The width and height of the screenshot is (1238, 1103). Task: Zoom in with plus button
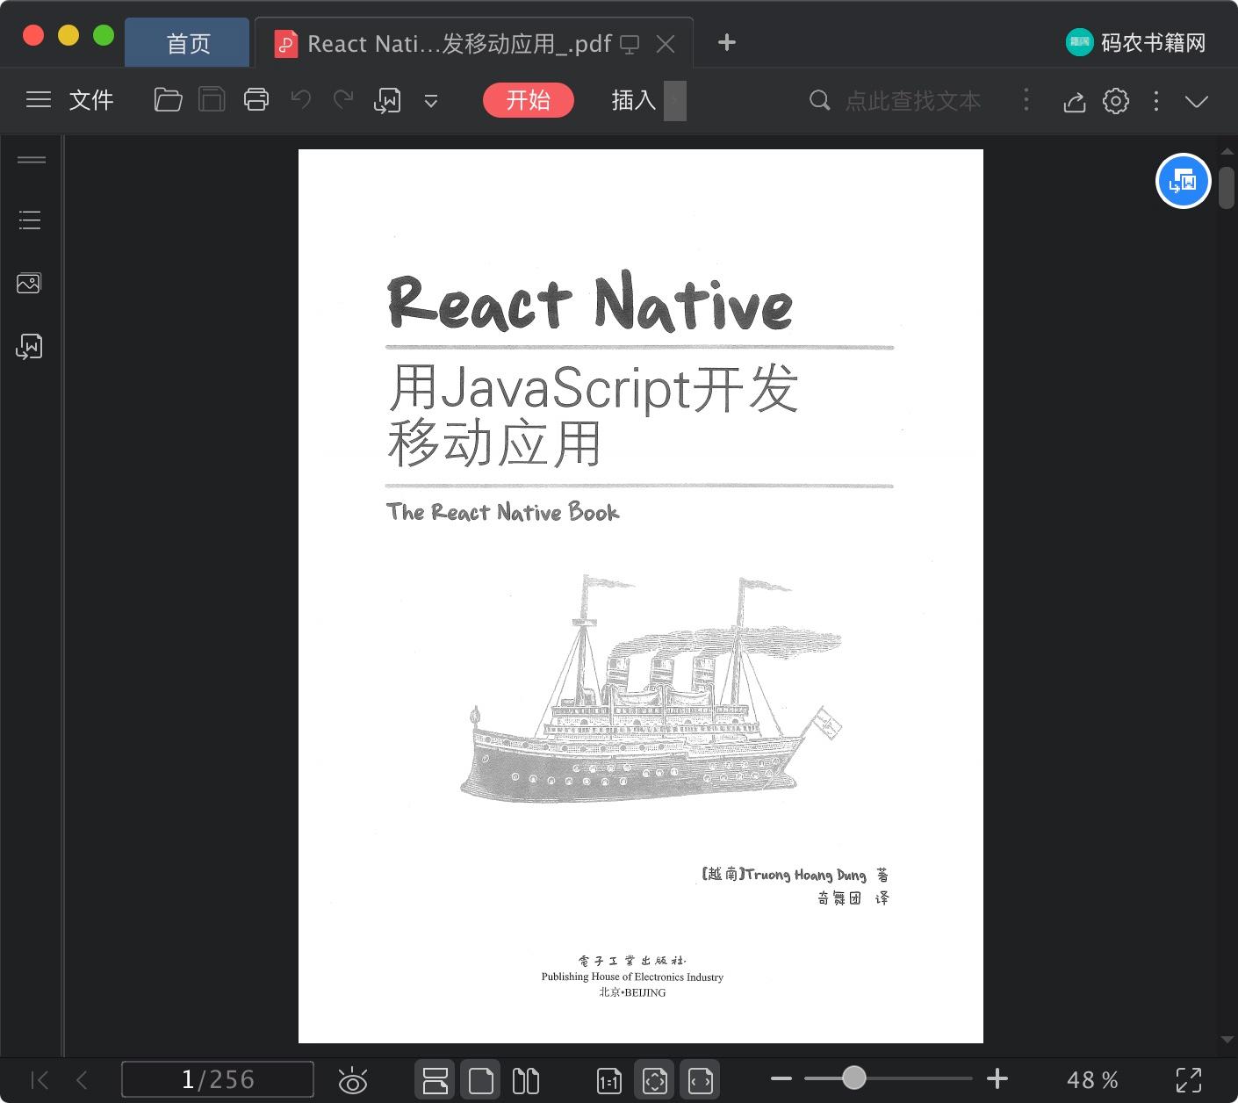coord(997,1078)
